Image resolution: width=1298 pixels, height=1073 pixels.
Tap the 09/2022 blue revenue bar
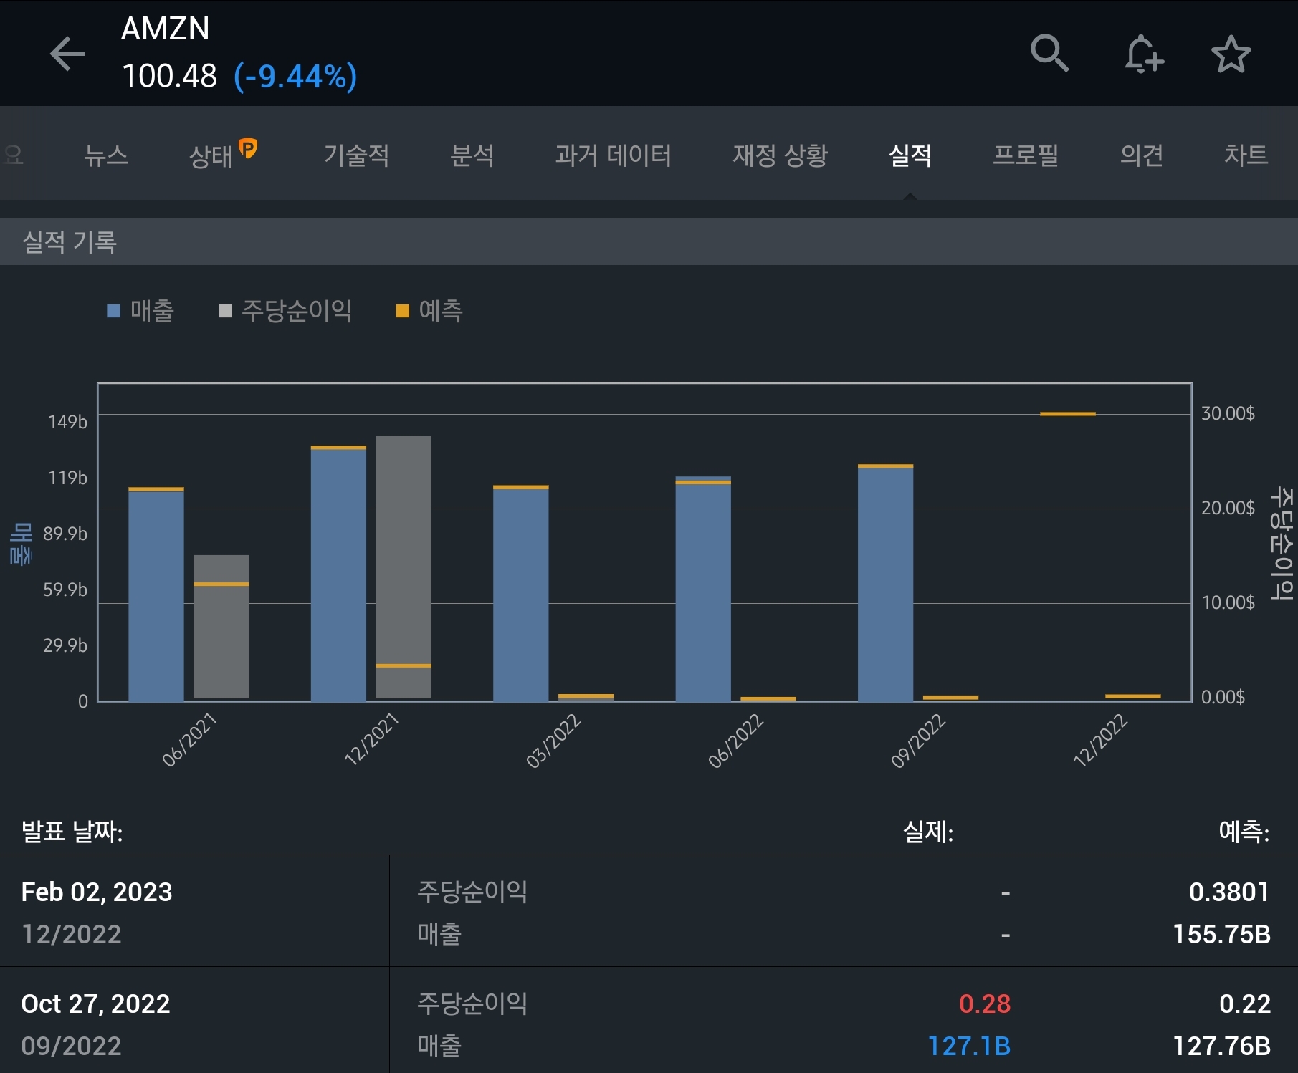886,583
